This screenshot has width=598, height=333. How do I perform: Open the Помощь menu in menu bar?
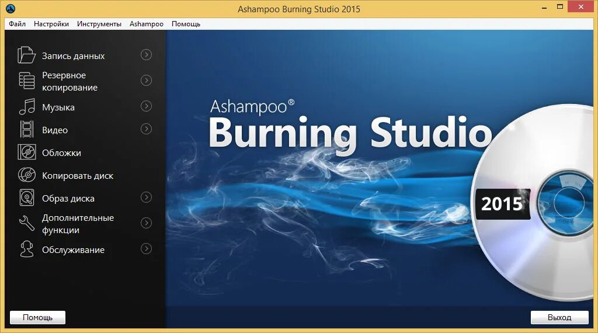[186, 23]
